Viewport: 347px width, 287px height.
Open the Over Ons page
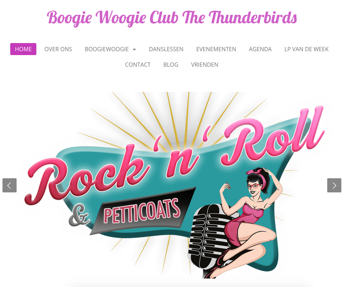58,49
